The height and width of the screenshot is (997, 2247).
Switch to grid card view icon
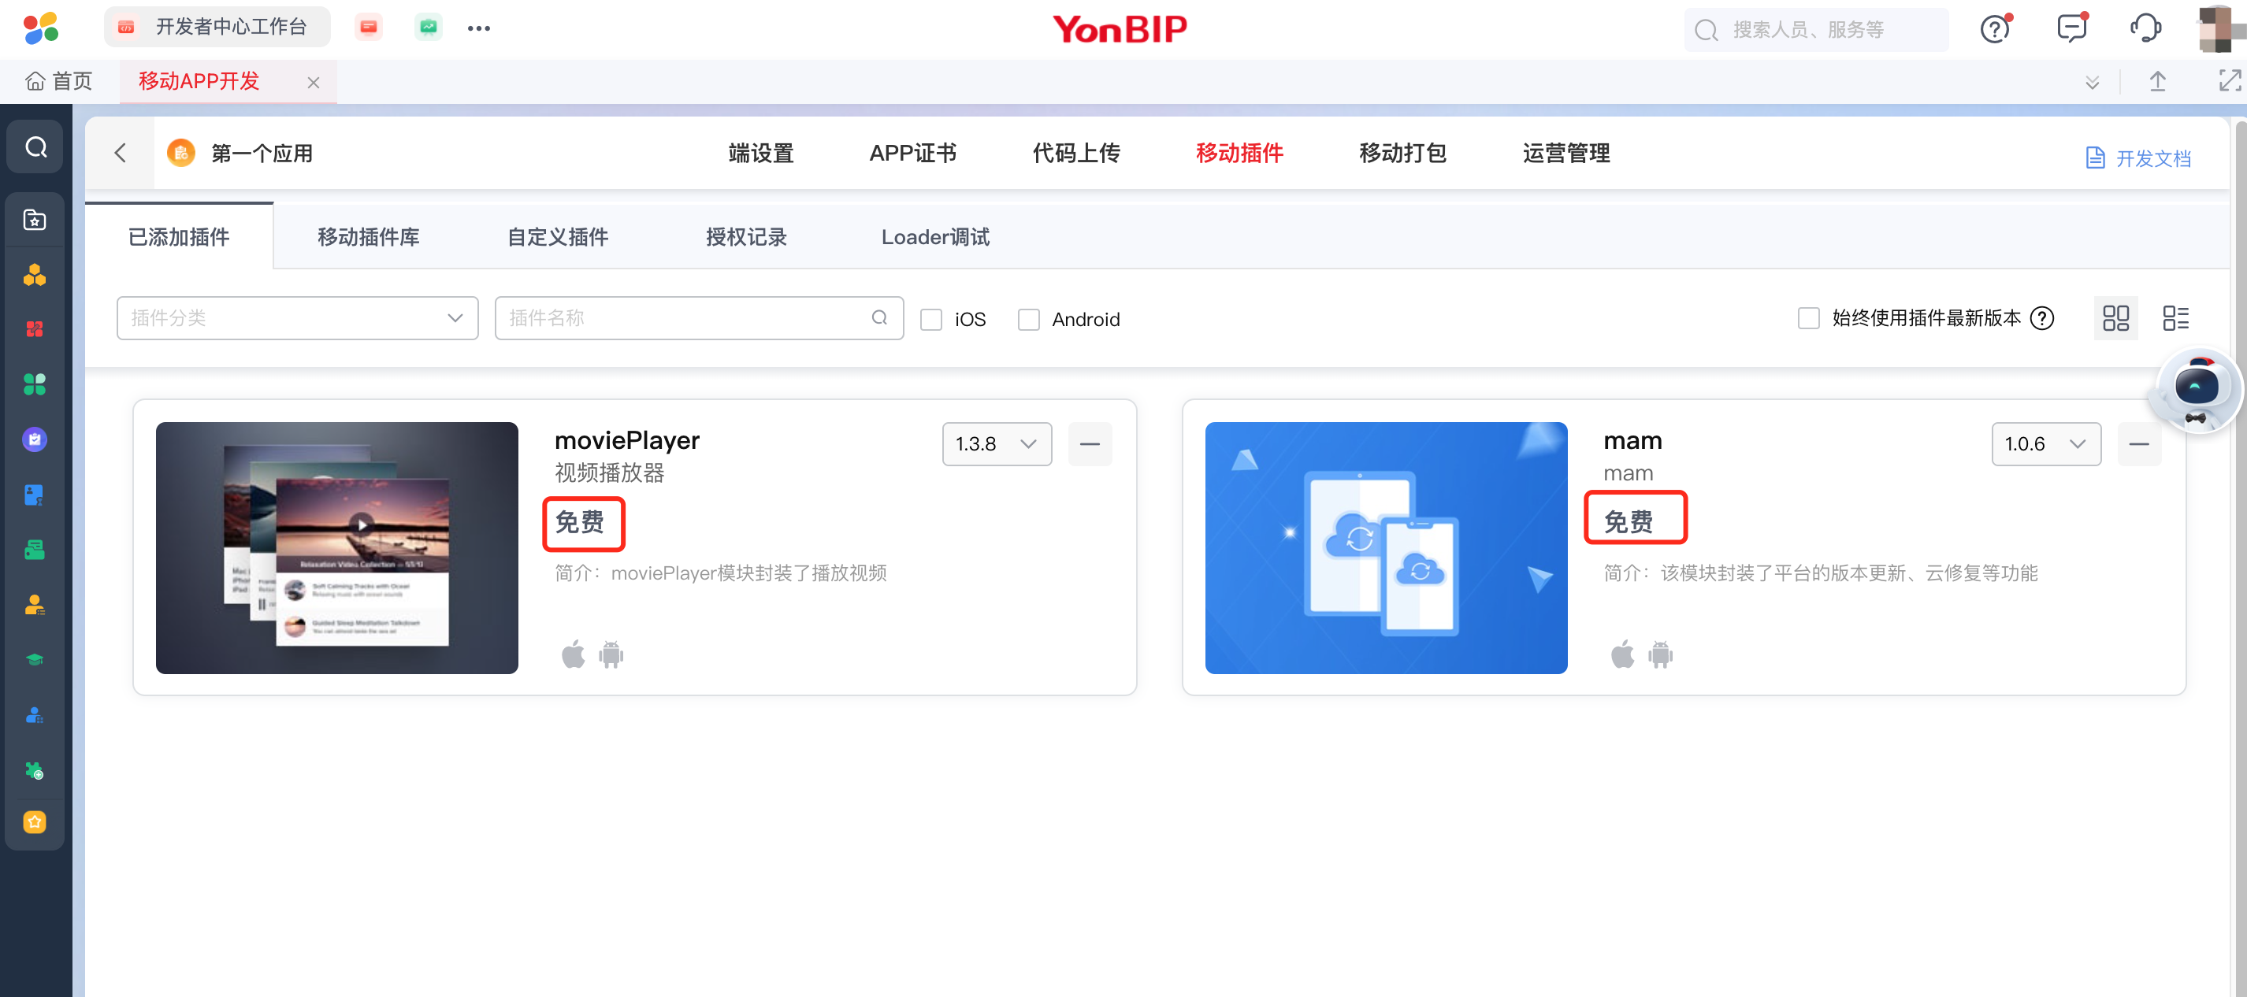click(x=2115, y=318)
